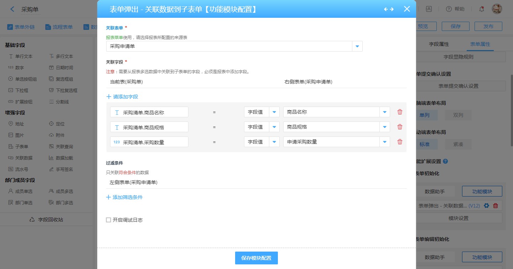Go back using the left arrow icon
The width and height of the screenshot is (513, 269).
12,9
